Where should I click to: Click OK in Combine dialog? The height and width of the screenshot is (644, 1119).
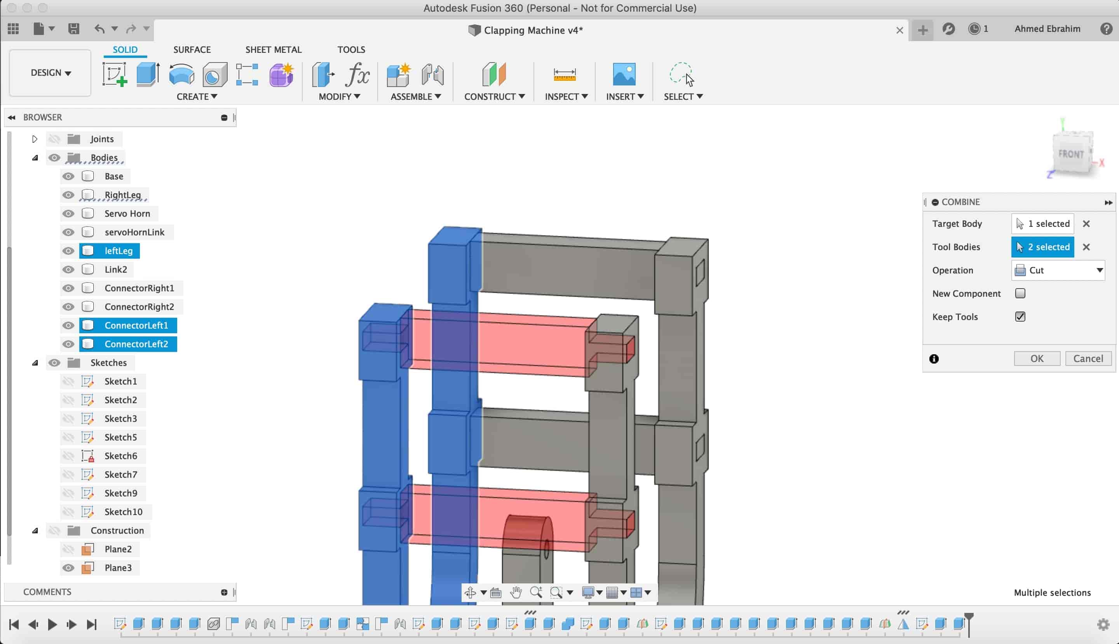1037,359
